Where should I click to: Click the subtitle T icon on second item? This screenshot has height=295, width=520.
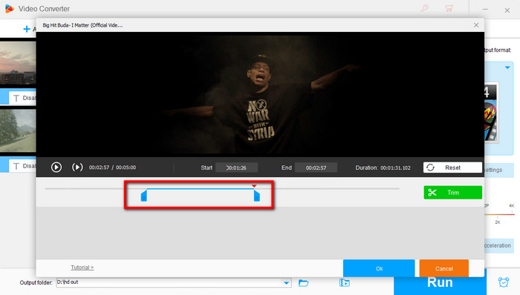[x=16, y=166]
